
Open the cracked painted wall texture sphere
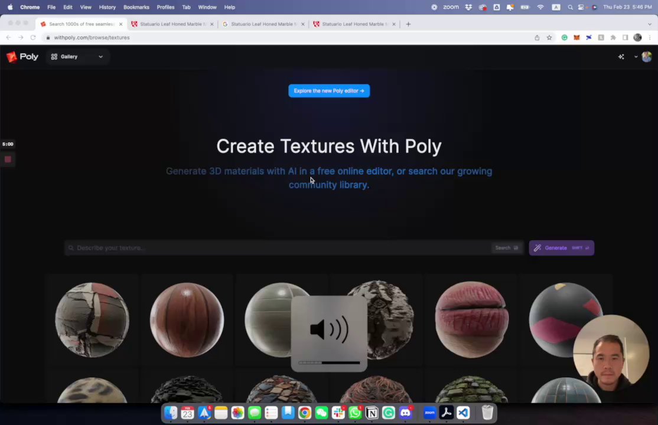point(92,320)
